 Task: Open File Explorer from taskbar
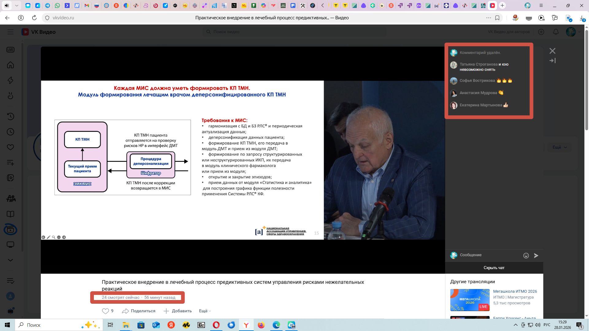point(126,325)
